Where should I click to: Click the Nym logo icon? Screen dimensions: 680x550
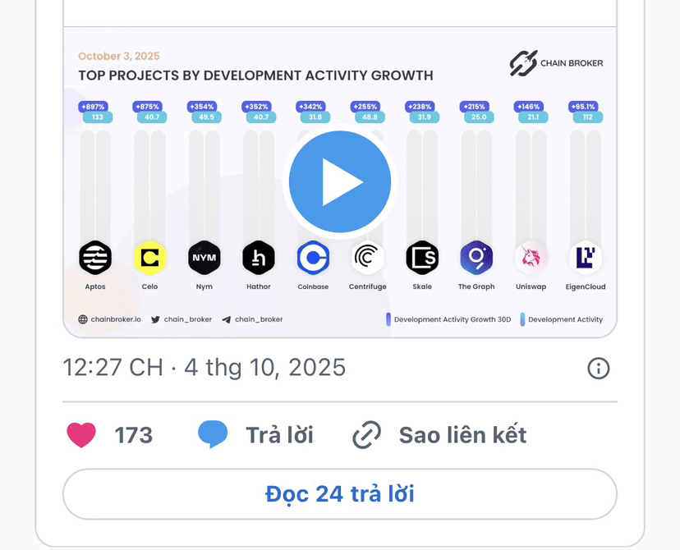click(x=204, y=258)
